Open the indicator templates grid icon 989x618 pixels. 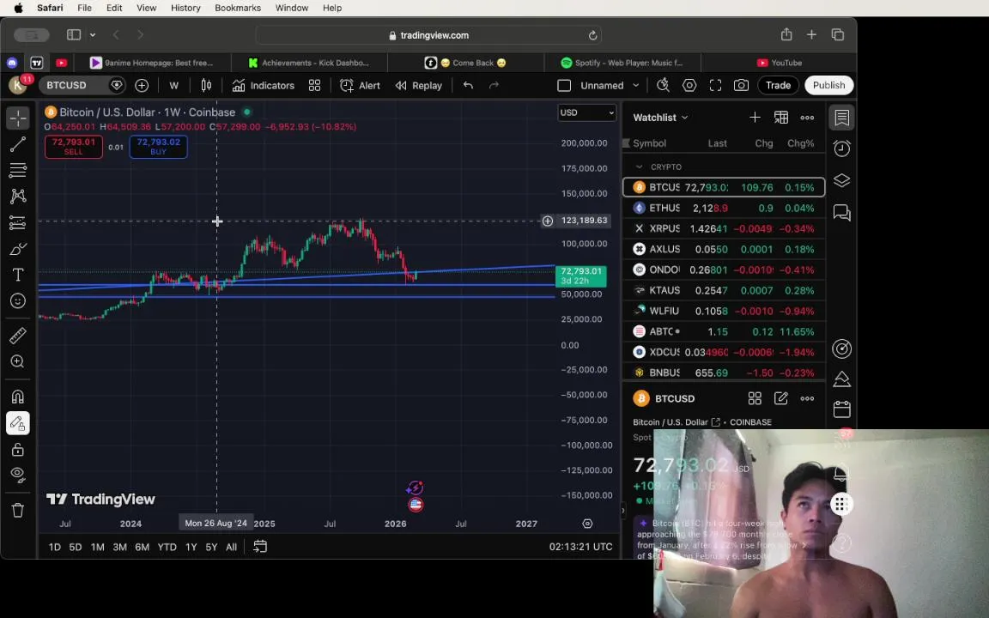[315, 85]
